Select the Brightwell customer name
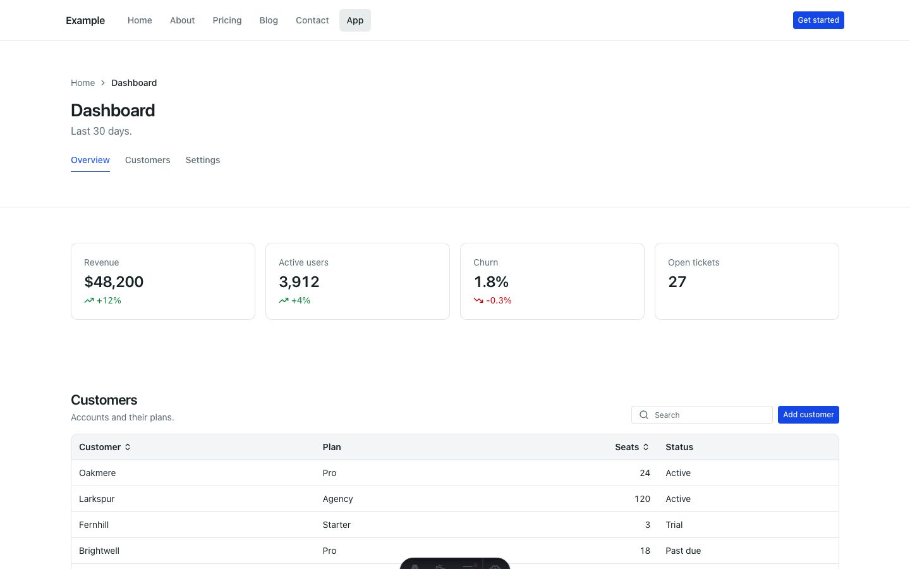 [x=99, y=551]
